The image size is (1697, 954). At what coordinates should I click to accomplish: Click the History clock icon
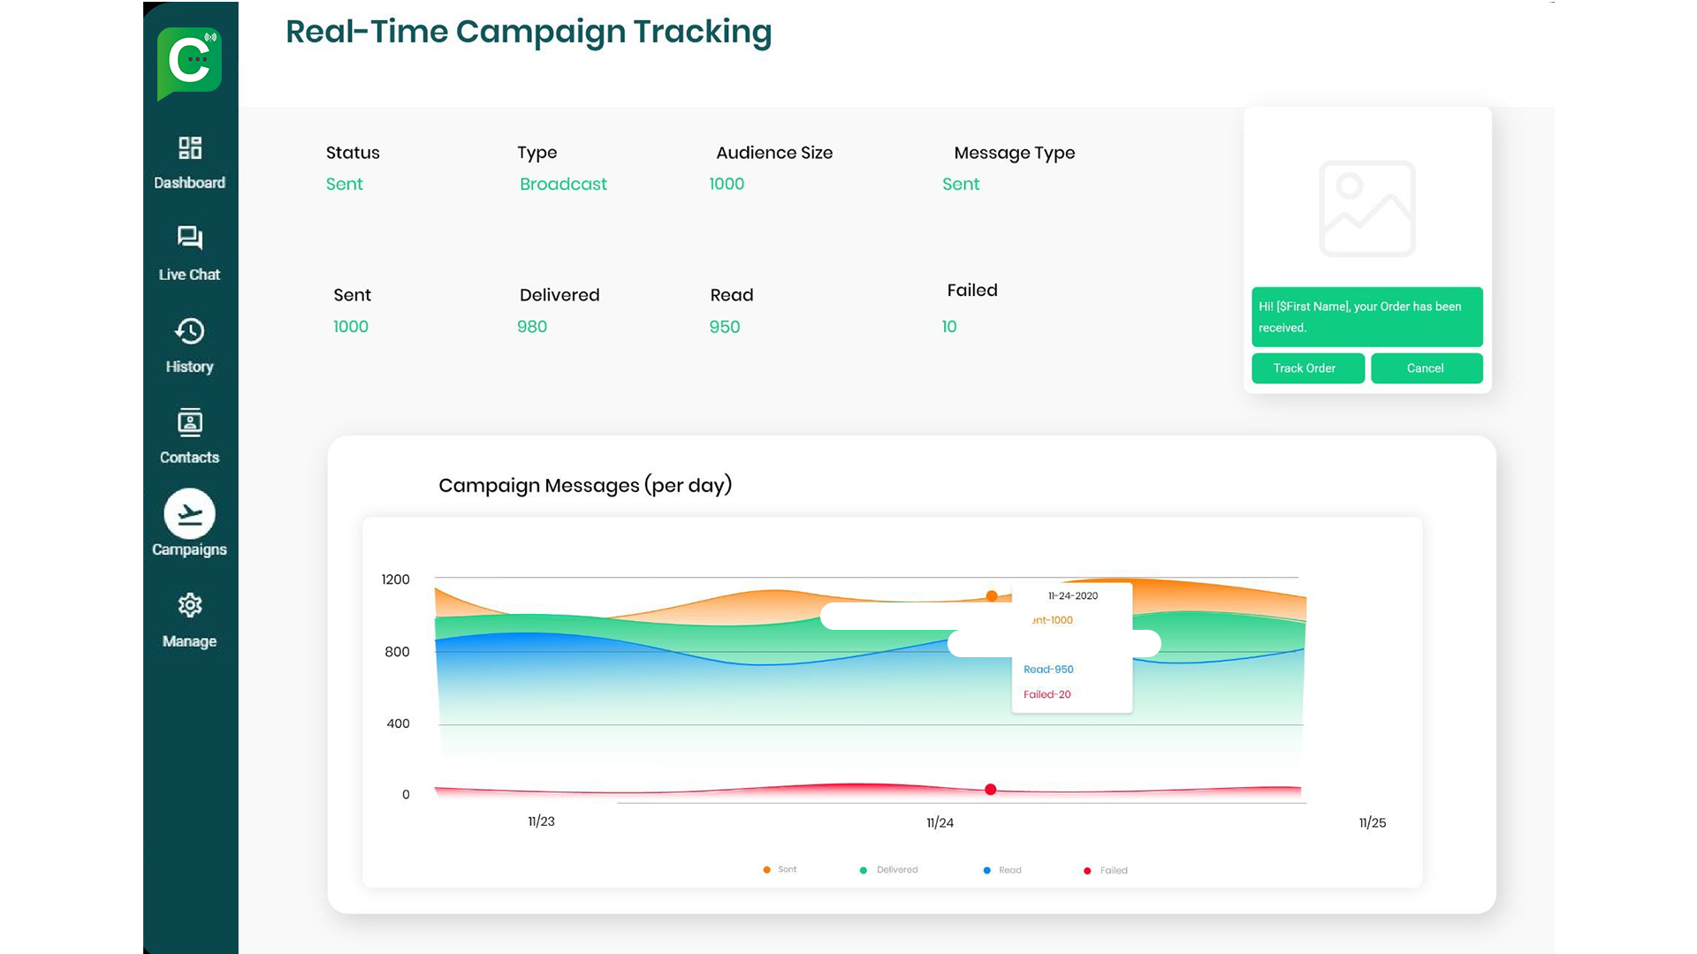coord(189,331)
